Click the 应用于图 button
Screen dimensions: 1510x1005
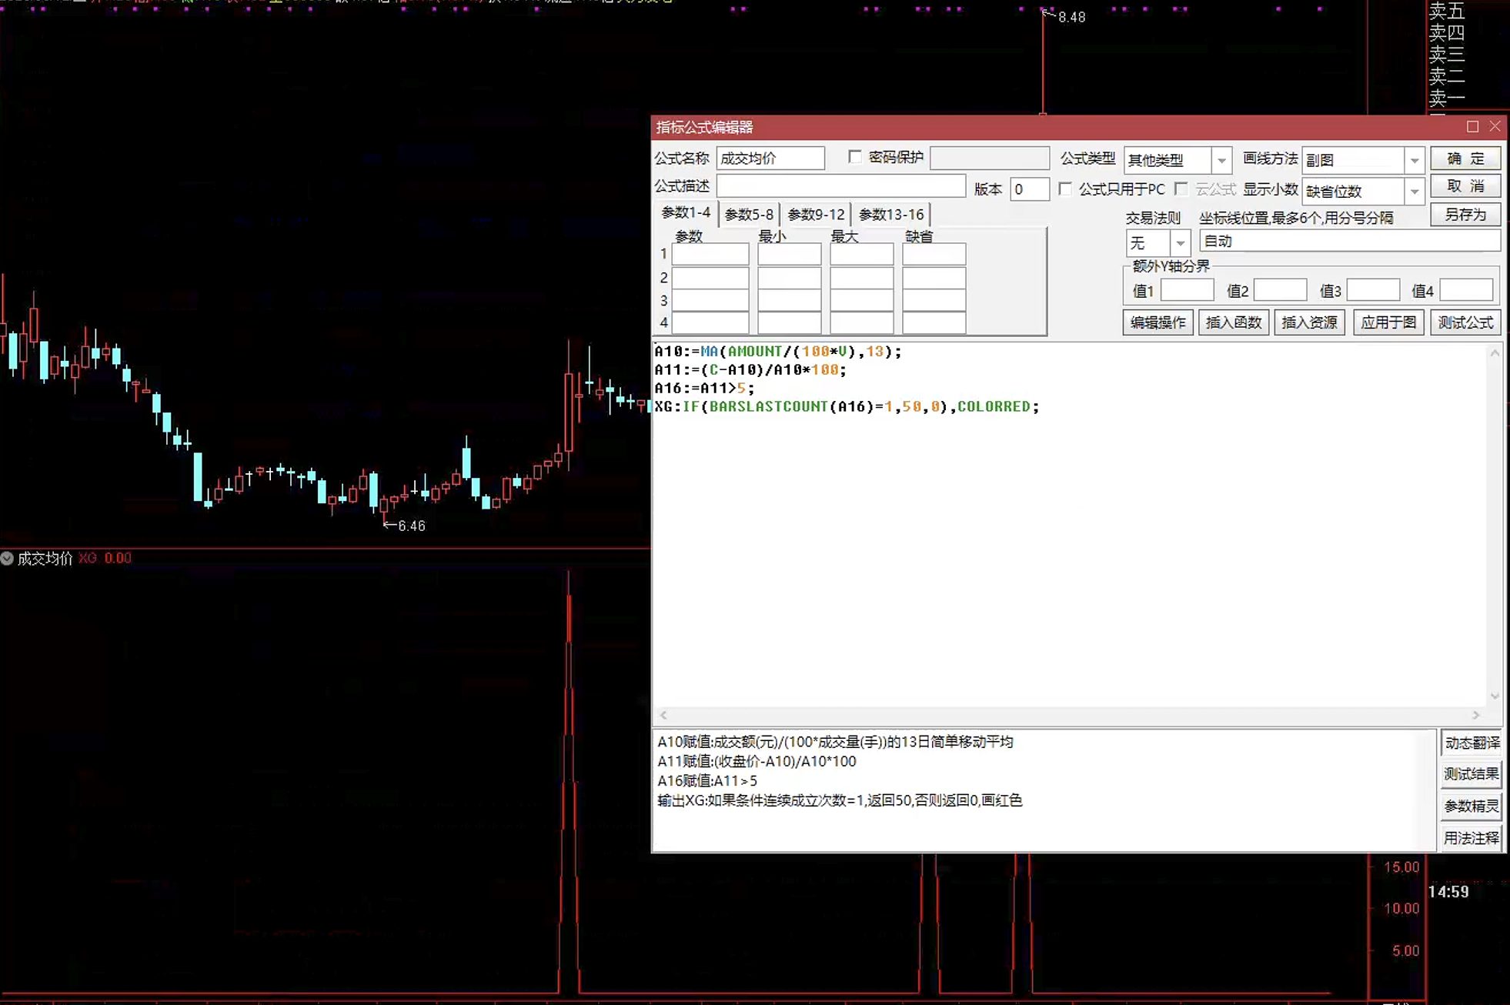[1388, 322]
